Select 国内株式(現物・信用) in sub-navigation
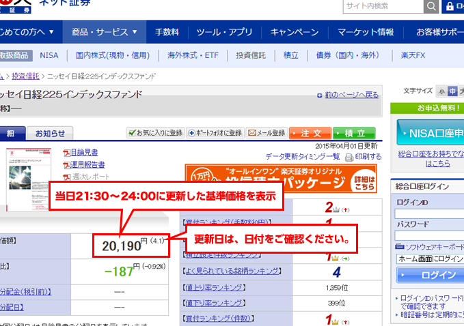The image size is (464, 326). (x=113, y=55)
